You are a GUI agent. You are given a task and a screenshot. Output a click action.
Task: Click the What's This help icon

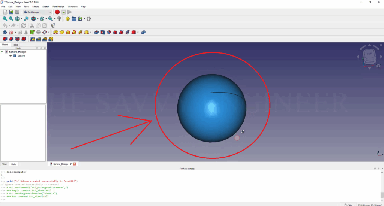pyautogui.click(x=53, y=25)
